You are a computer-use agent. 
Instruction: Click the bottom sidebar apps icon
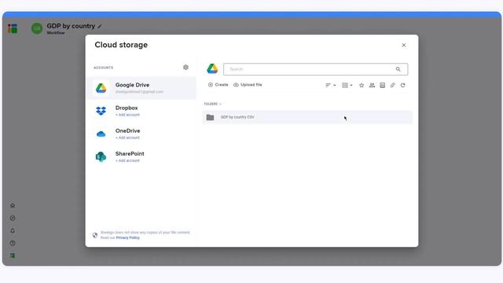(13, 255)
